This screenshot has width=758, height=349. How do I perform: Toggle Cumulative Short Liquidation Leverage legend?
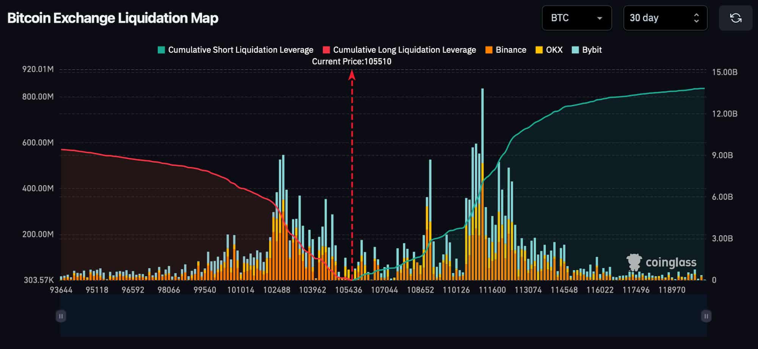235,50
